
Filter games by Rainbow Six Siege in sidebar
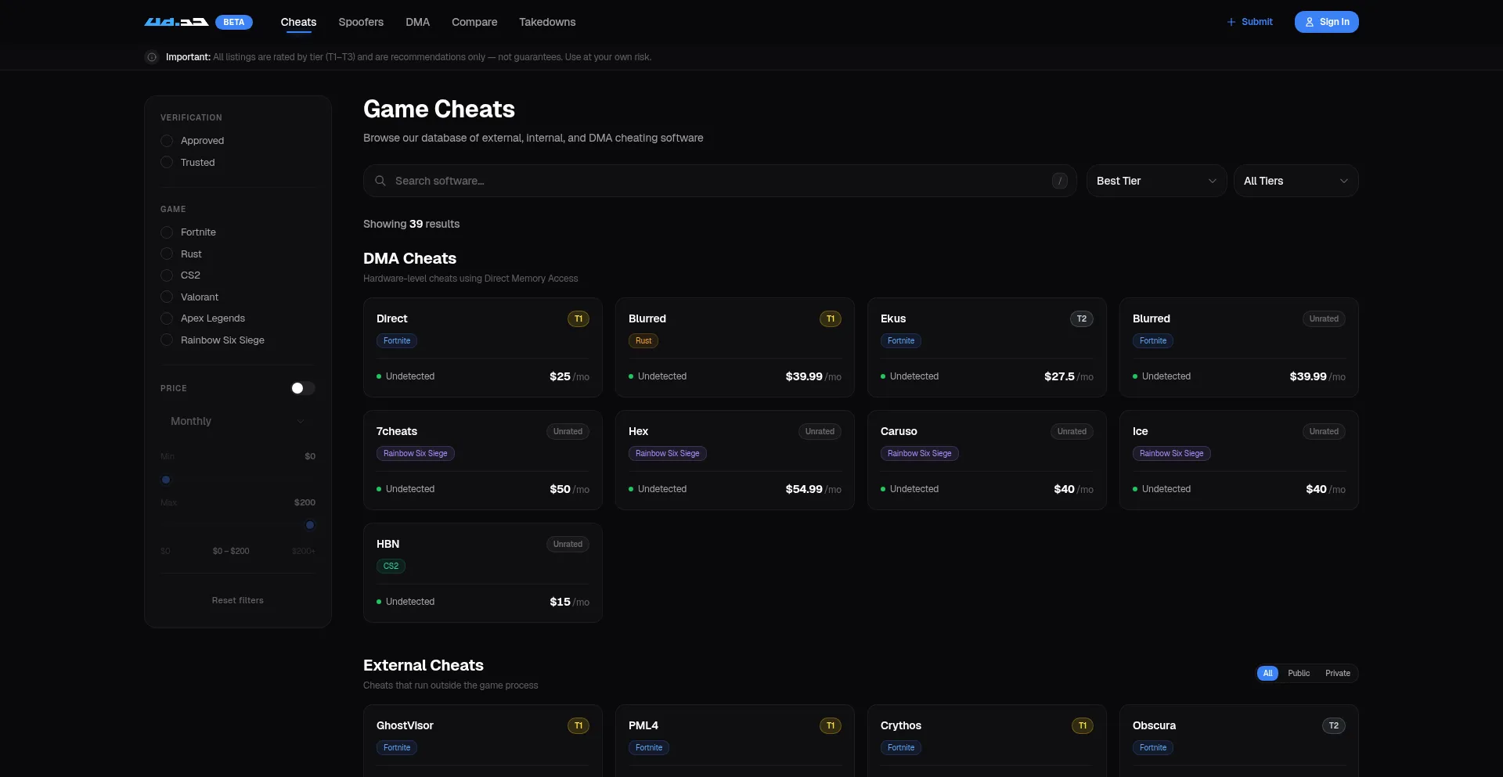(x=213, y=340)
